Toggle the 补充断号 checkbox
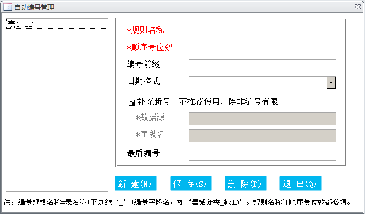Screen dimensions: 365x214 (x=131, y=103)
